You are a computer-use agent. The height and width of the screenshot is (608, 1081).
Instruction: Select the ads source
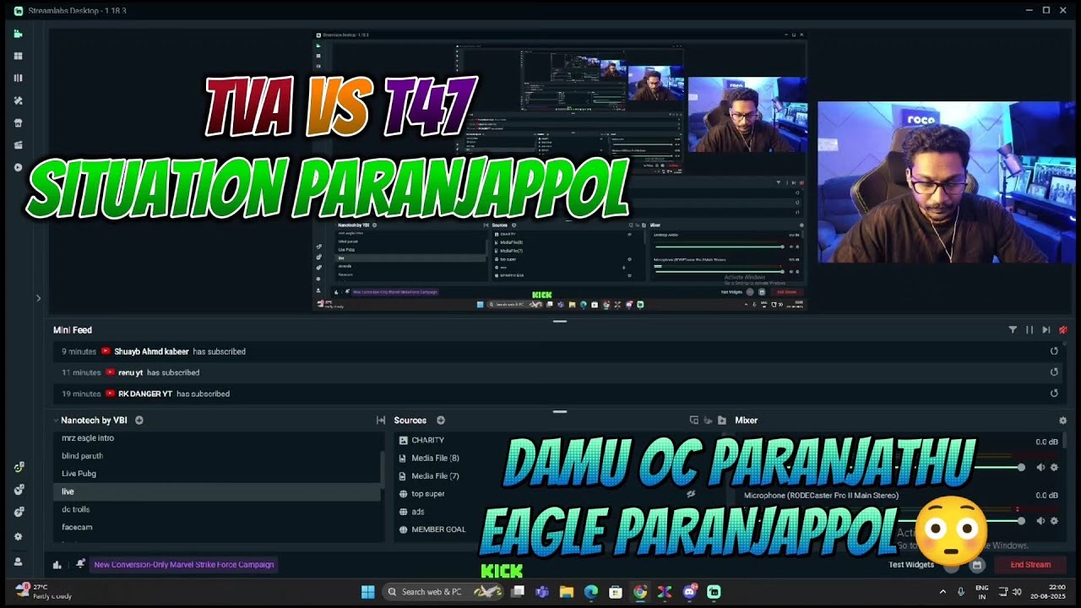coord(417,512)
